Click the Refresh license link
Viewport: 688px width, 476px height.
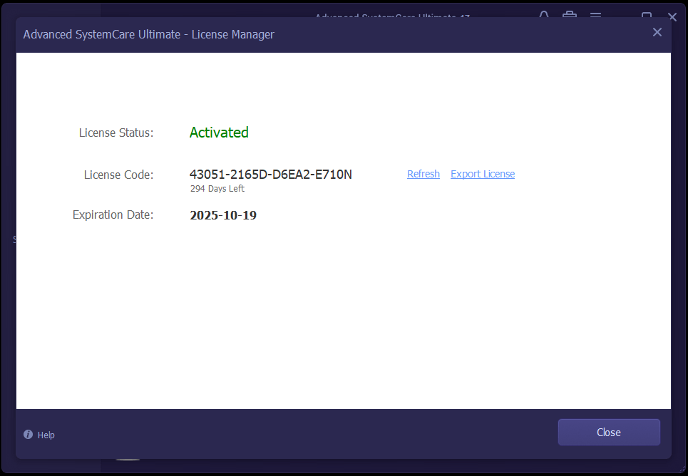point(423,174)
